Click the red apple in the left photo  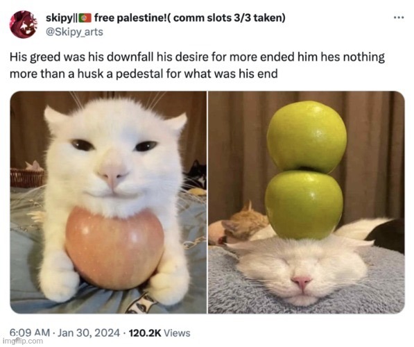tap(114, 248)
